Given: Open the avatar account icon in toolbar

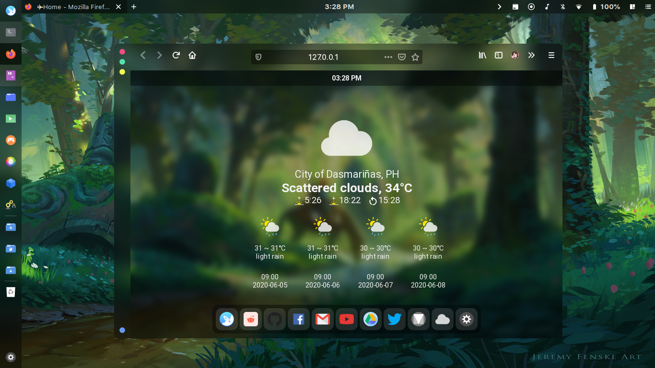Looking at the screenshot, I should (x=515, y=55).
